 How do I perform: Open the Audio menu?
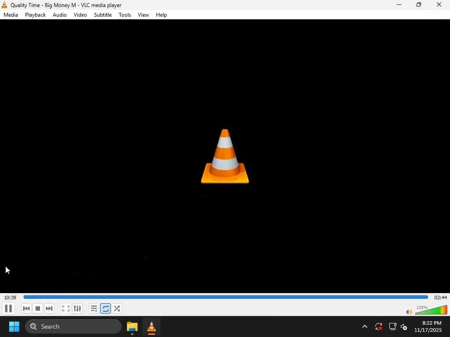coord(60,15)
